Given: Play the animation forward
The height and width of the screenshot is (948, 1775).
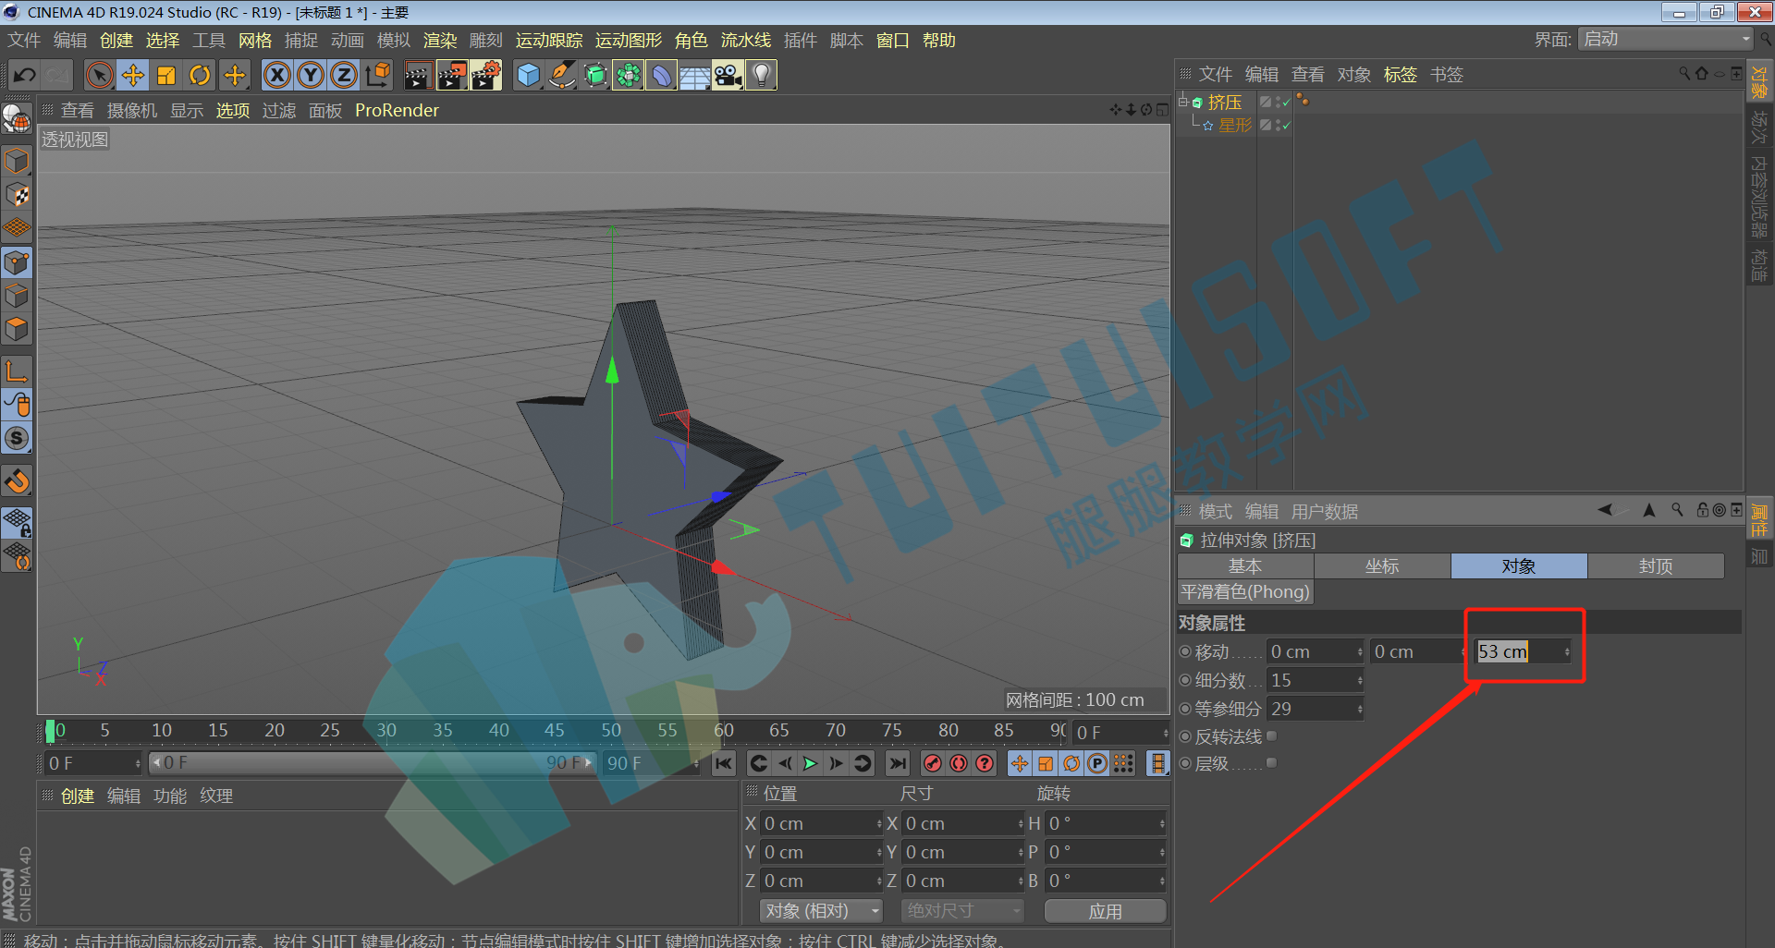Looking at the screenshot, I should click(811, 763).
